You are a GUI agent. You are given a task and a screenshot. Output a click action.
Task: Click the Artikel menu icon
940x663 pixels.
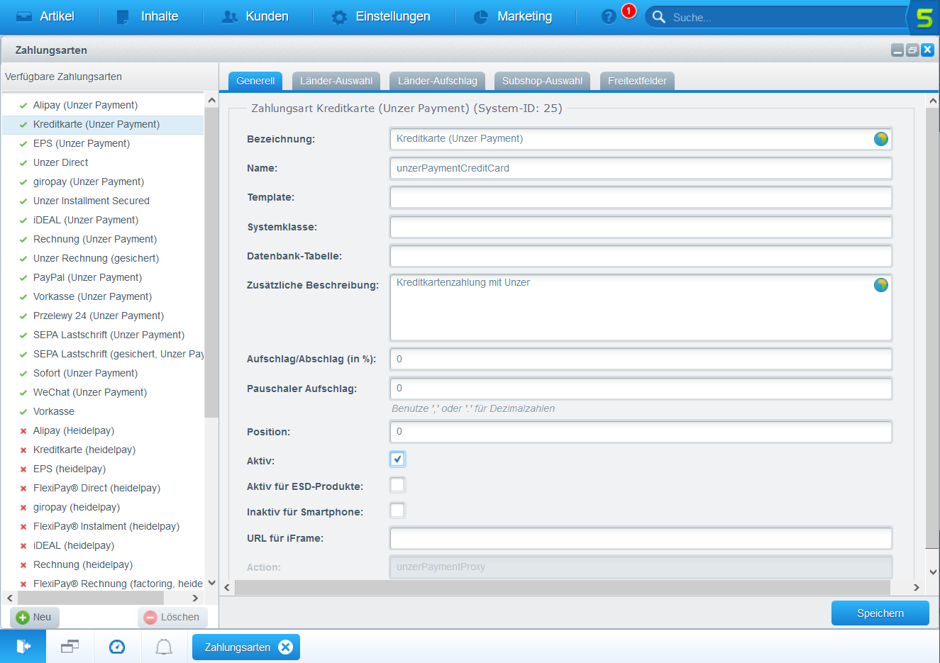tap(24, 16)
